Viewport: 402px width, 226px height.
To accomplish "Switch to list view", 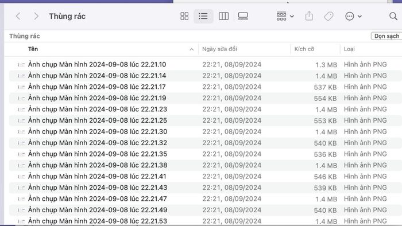I will tap(203, 16).
